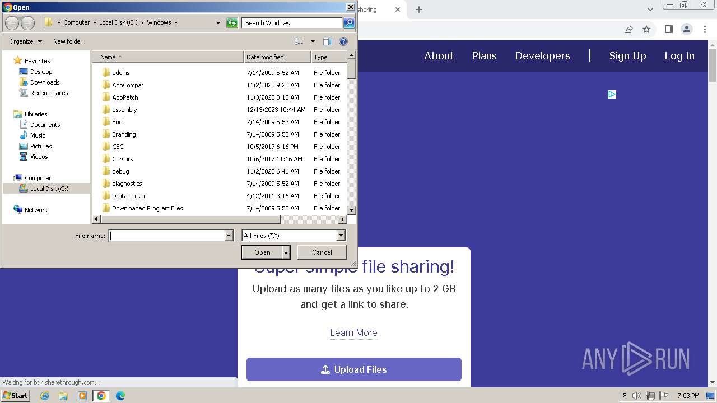This screenshot has width=717, height=403.
Task: Sort by Name column header
Action: (x=168, y=57)
